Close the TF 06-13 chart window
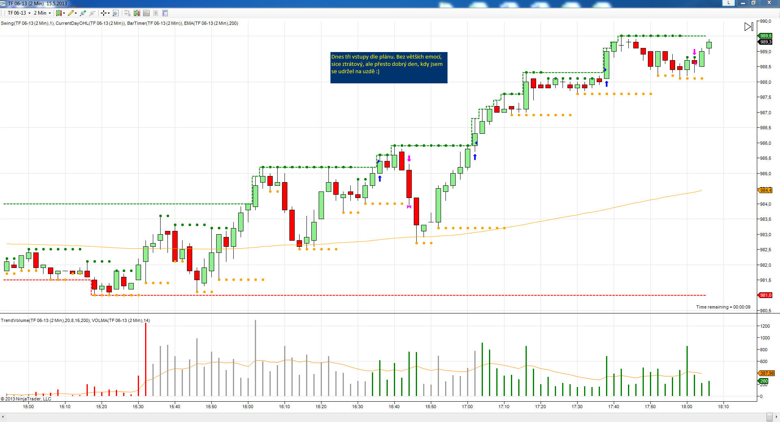 click(x=769, y=3)
